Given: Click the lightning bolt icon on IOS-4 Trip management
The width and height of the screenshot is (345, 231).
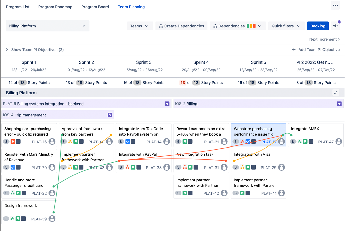Looking at the screenshot, I should 110,115.
